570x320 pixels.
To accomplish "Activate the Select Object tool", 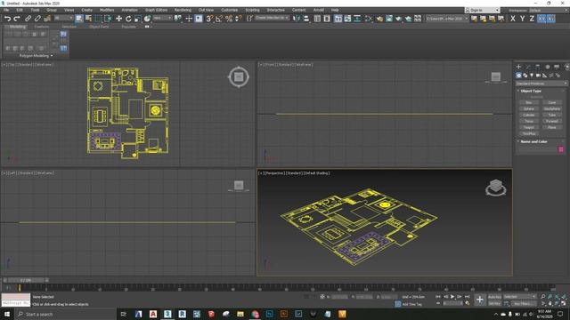I will pyautogui.click(x=79, y=19).
